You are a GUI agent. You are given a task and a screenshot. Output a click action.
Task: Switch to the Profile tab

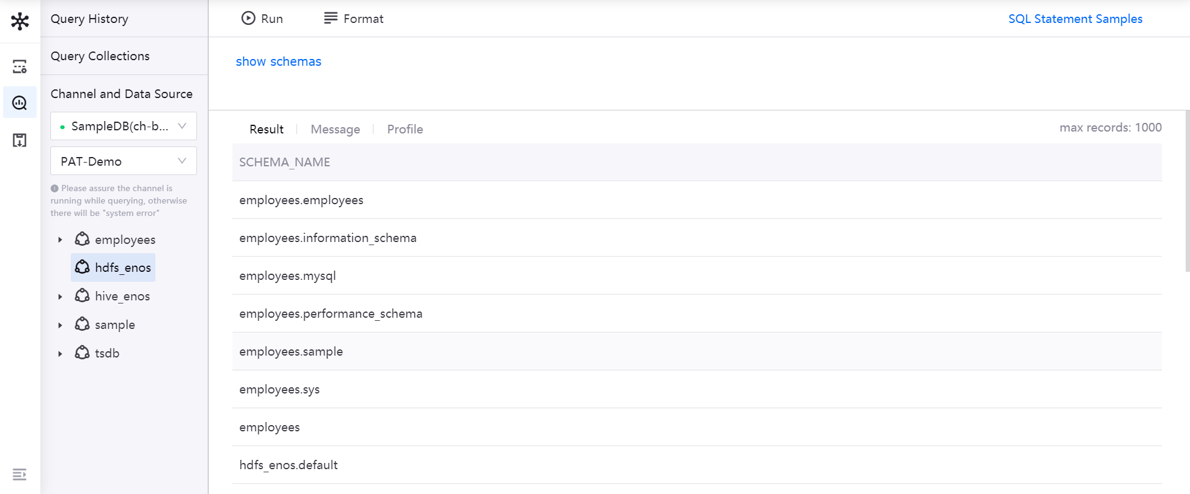[x=405, y=129]
